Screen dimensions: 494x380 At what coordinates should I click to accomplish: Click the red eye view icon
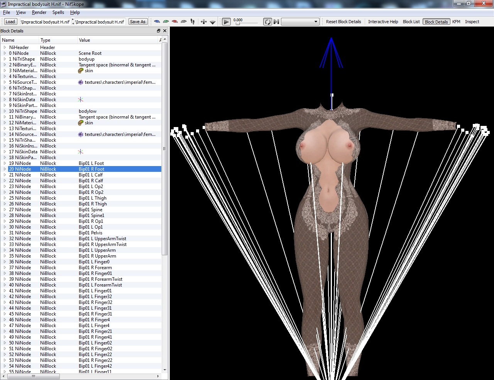[x=174, y=22]
